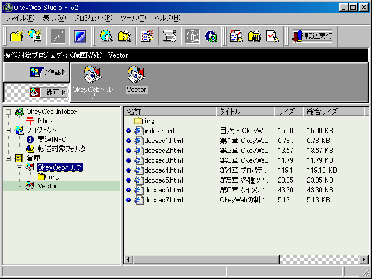This screenshot has height=279, width=372.
Task: Click the blue dot beside docsec4.html
Action: coord(128,170)
